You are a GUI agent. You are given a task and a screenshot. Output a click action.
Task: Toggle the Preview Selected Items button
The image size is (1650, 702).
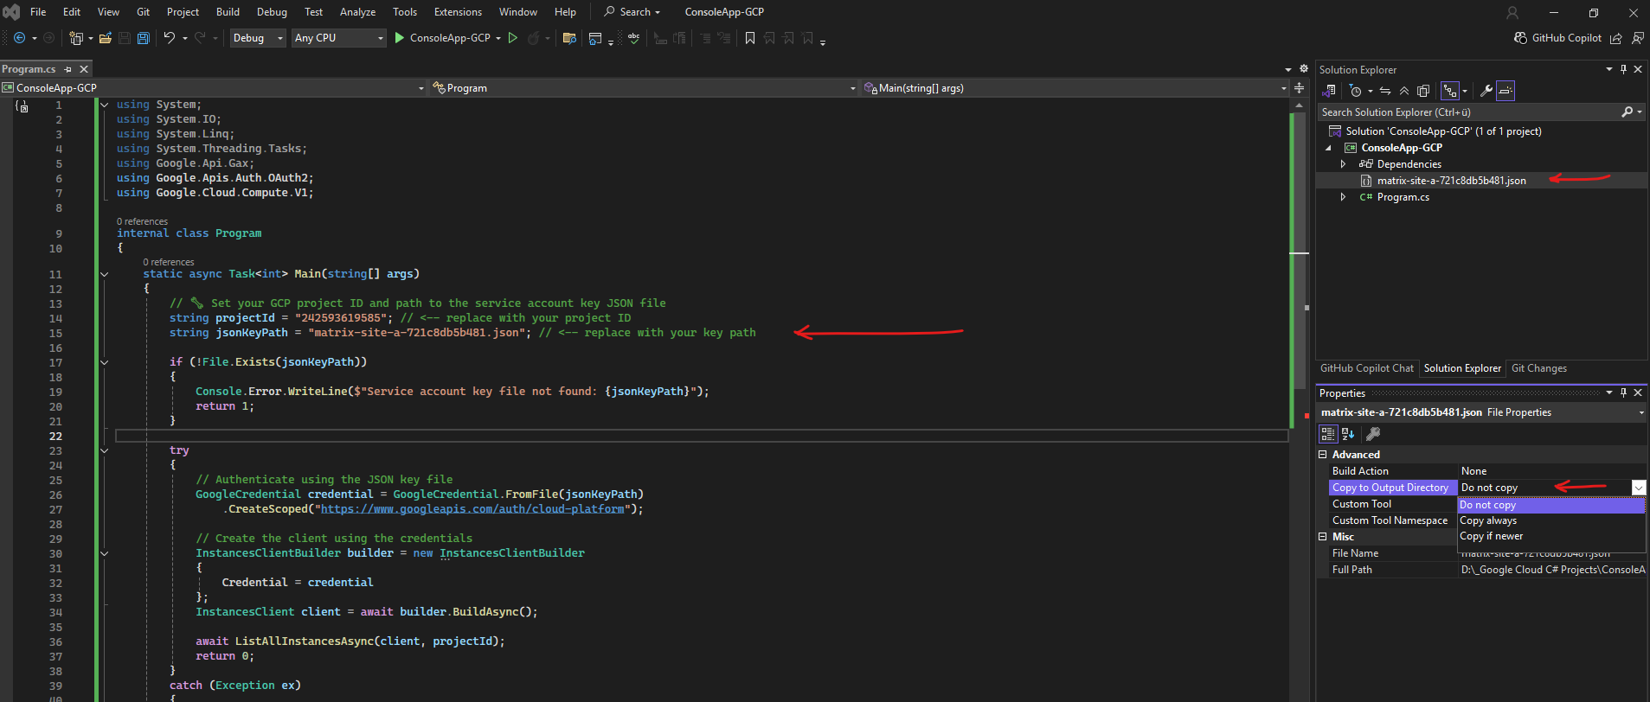[x=1506, y=91]
